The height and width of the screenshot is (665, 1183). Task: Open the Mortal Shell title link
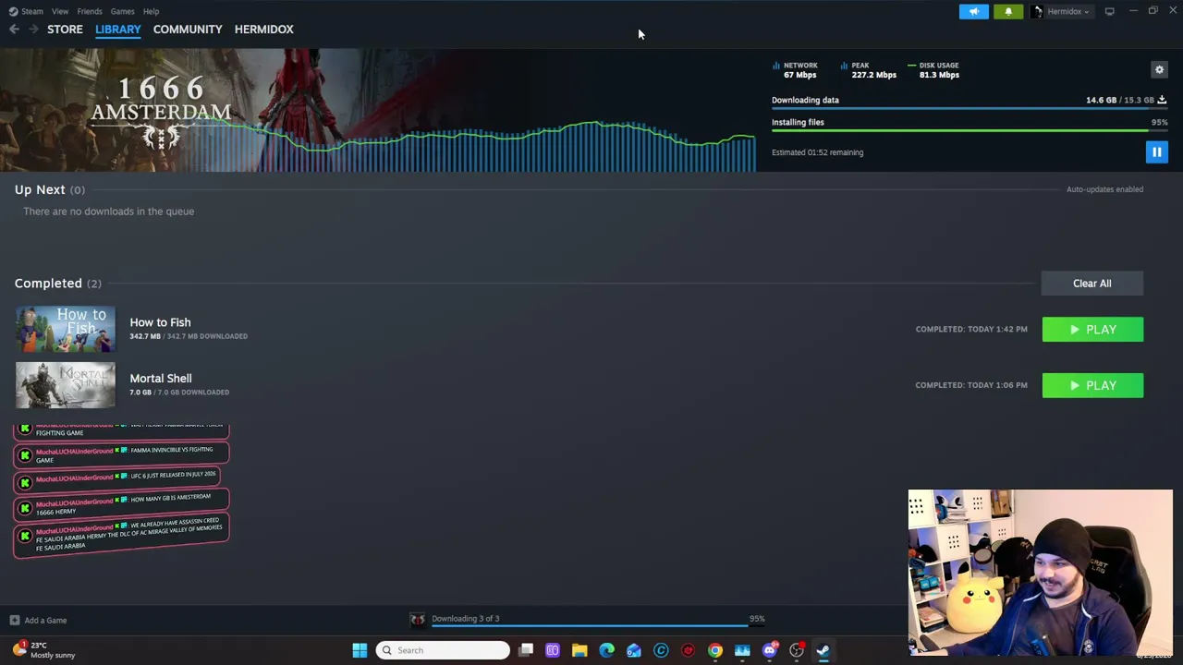click(x=161, y=378)
